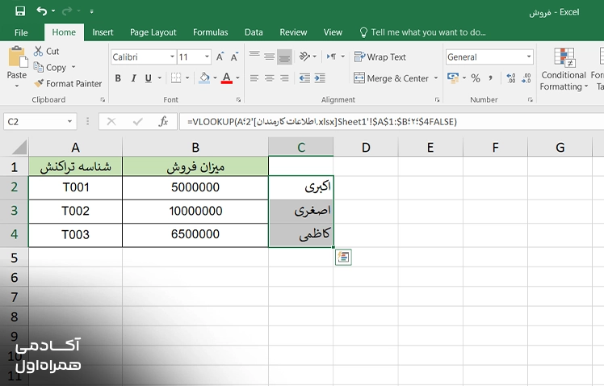Open the Data tab
The image size is (604, 386).
click(x=254, y=32)
